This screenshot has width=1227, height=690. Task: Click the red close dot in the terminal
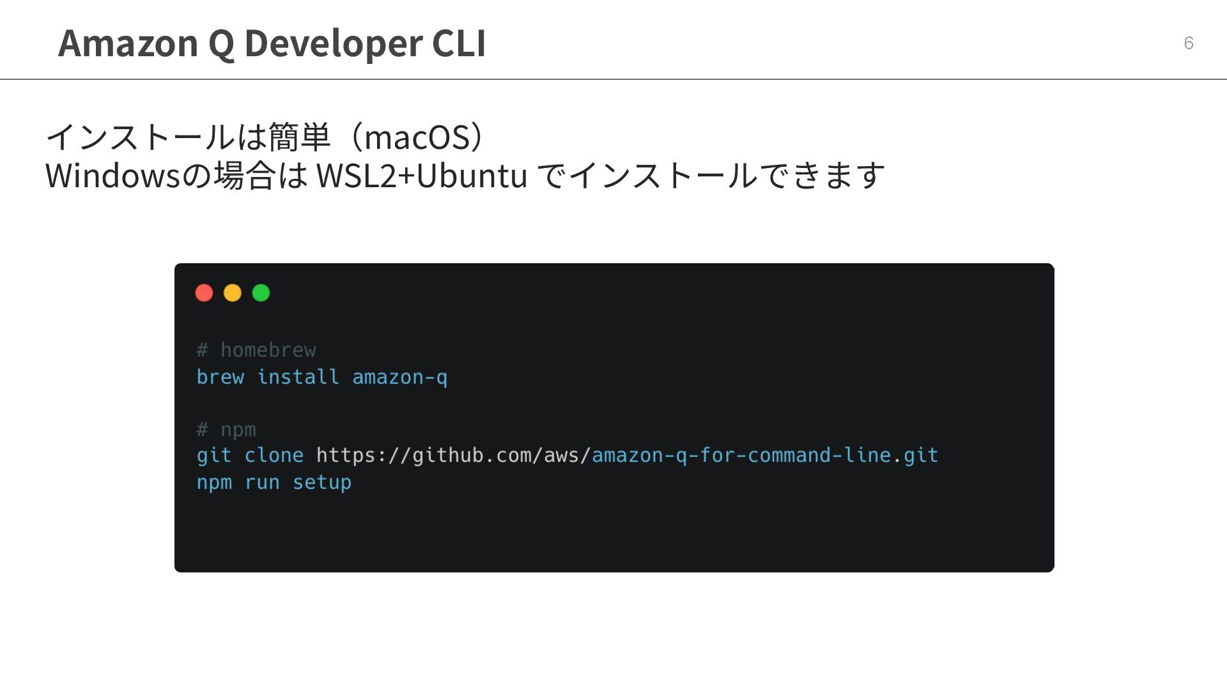coord(204,293)
